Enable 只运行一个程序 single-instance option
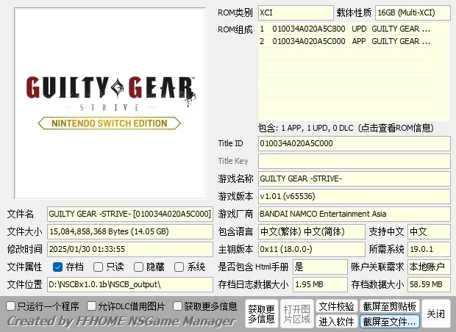This screenshot has width=456, height=332. point(11,306)
